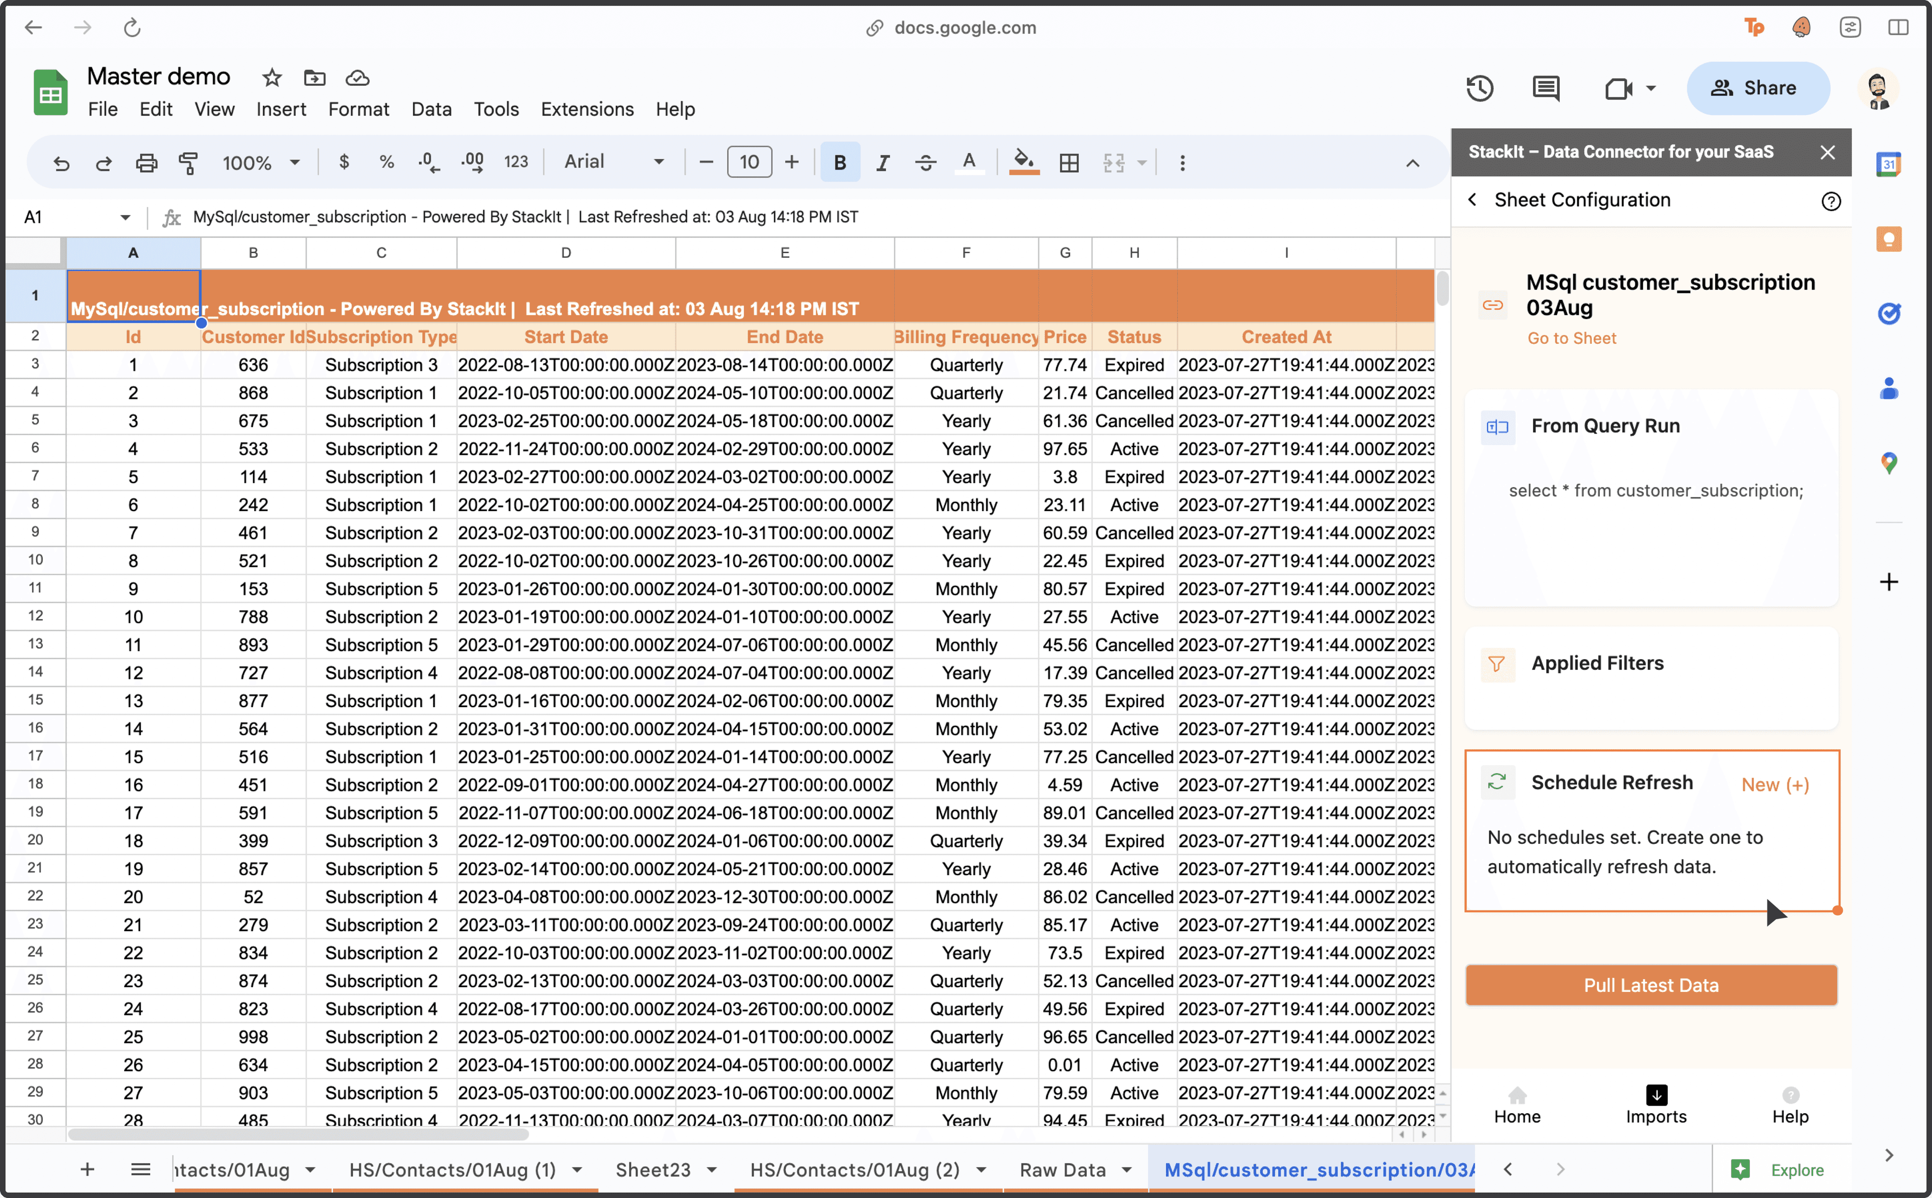
Task: Toggle bold formatting
Action: coord(840,163)
